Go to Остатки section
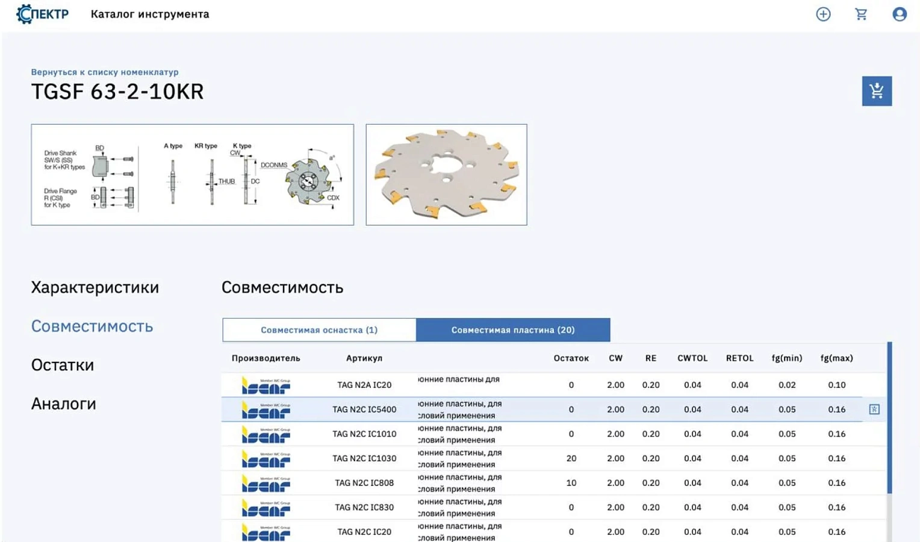 coord(63,365)
